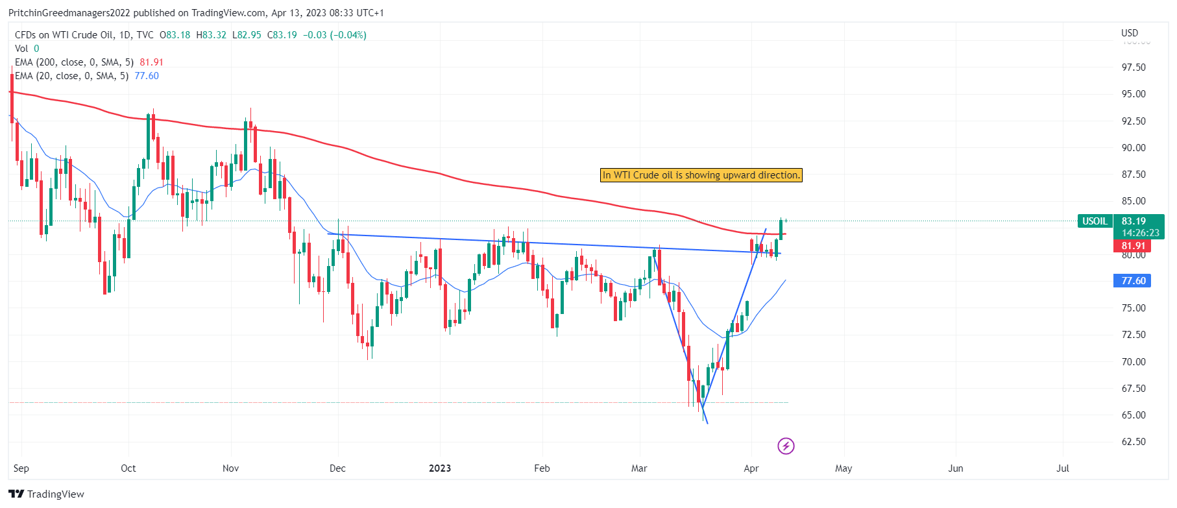This screenshot has width=1177, height=508.
Task: Click the 97.50 price axis label
Action: click(1134, 67)
